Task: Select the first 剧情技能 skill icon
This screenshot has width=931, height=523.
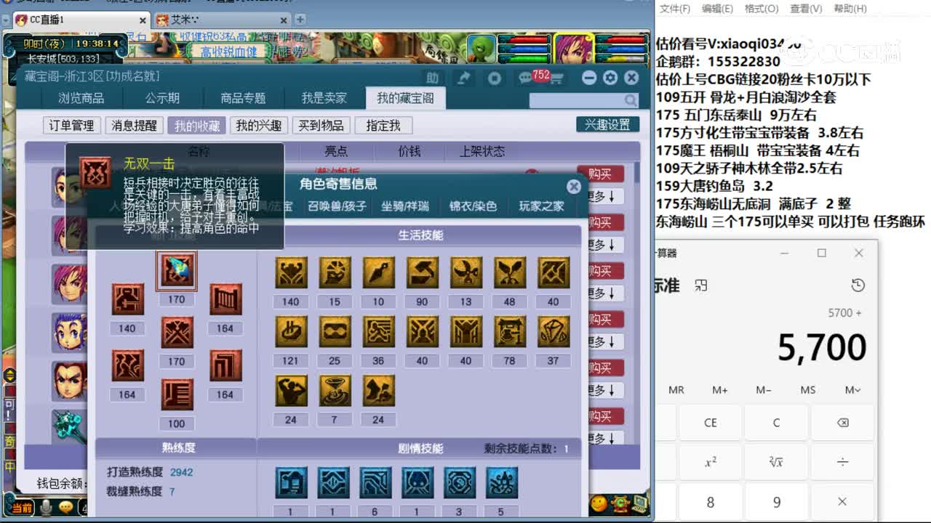Action: pyautogui.click(x=290, y=482)
